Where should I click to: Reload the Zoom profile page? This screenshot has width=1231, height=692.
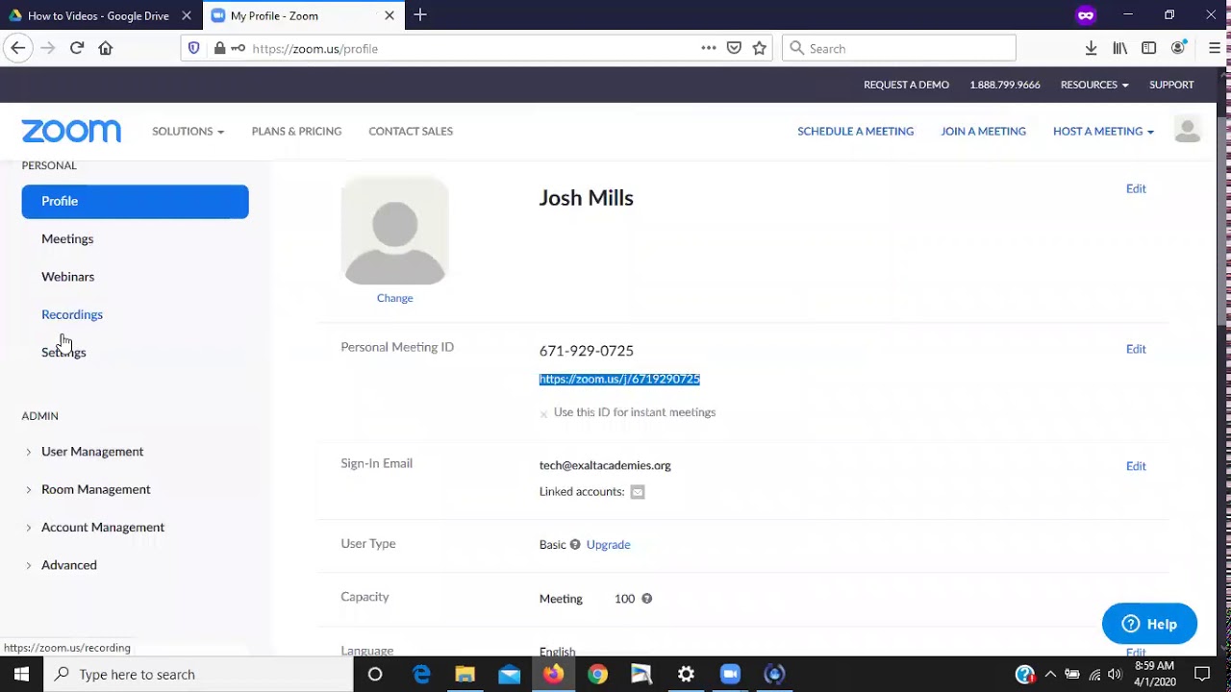(77, 48)
